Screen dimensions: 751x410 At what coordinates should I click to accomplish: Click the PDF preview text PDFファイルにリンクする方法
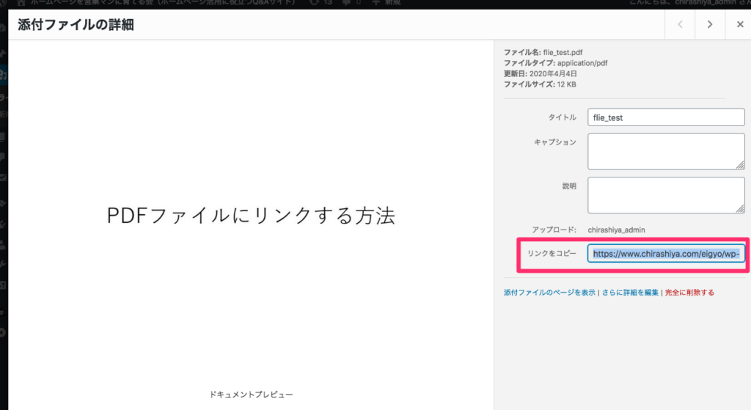251,216
